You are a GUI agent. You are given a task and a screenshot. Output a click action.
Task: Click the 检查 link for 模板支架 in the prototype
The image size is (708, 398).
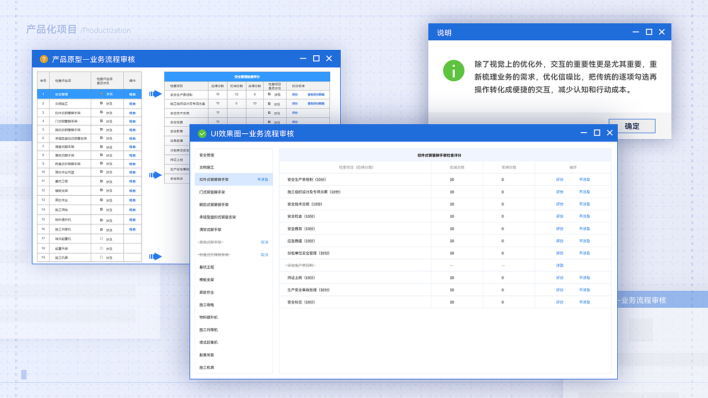[133, 190]
